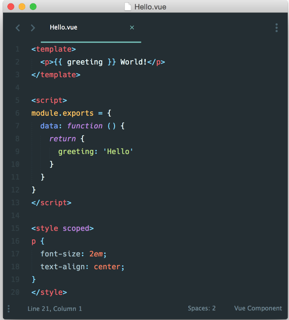The height and width of the screenshot is (320, 289).
Task: Click line number 15 in the gutter
Action: tap(15, 228)
